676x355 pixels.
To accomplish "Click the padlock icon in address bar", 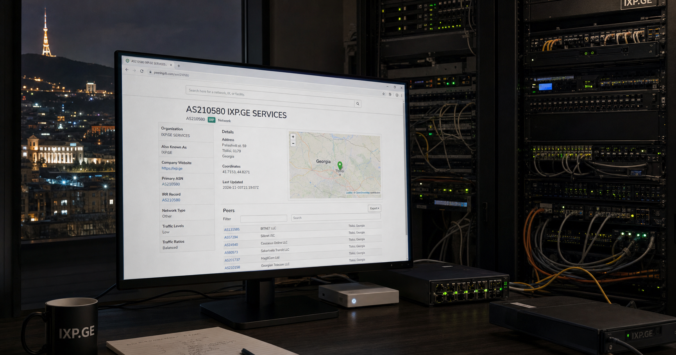I will pyautogui.click(x=150, y=72).
